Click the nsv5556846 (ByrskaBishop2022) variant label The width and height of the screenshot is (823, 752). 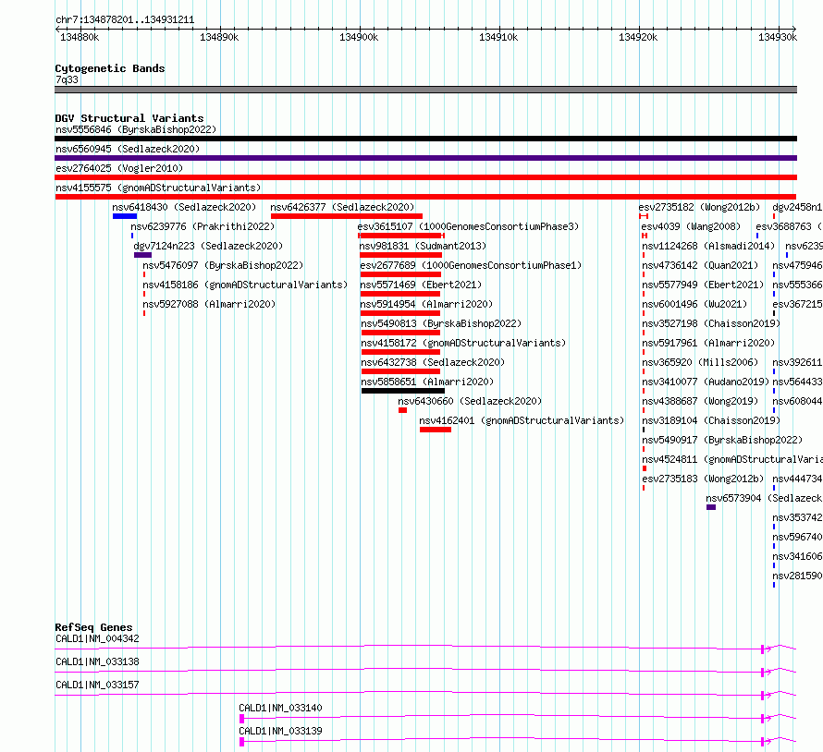[136, 129]
